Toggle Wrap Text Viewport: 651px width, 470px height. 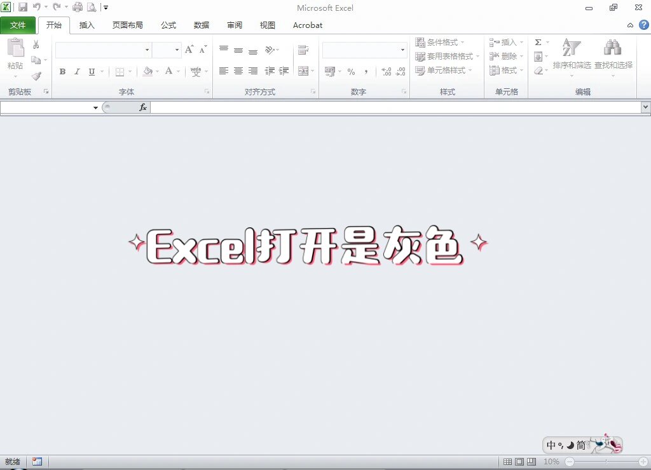(303, 50)
